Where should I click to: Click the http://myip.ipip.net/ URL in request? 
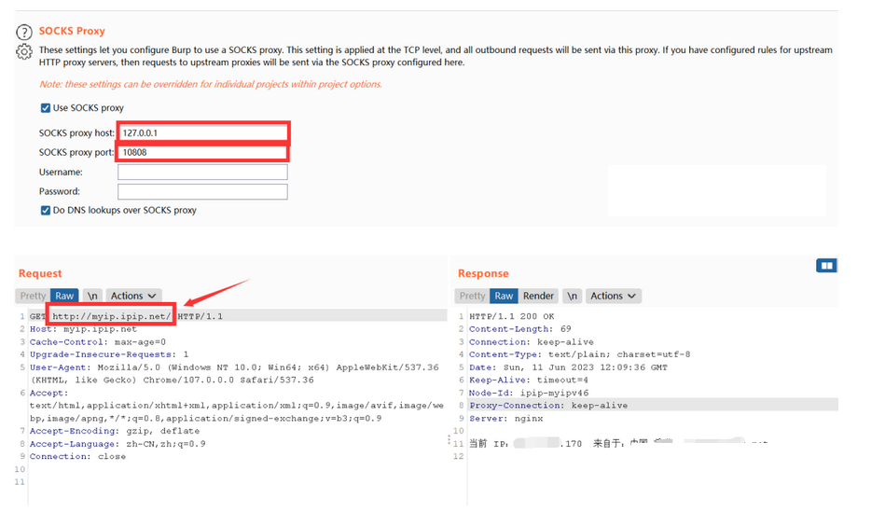coord(112,317)
